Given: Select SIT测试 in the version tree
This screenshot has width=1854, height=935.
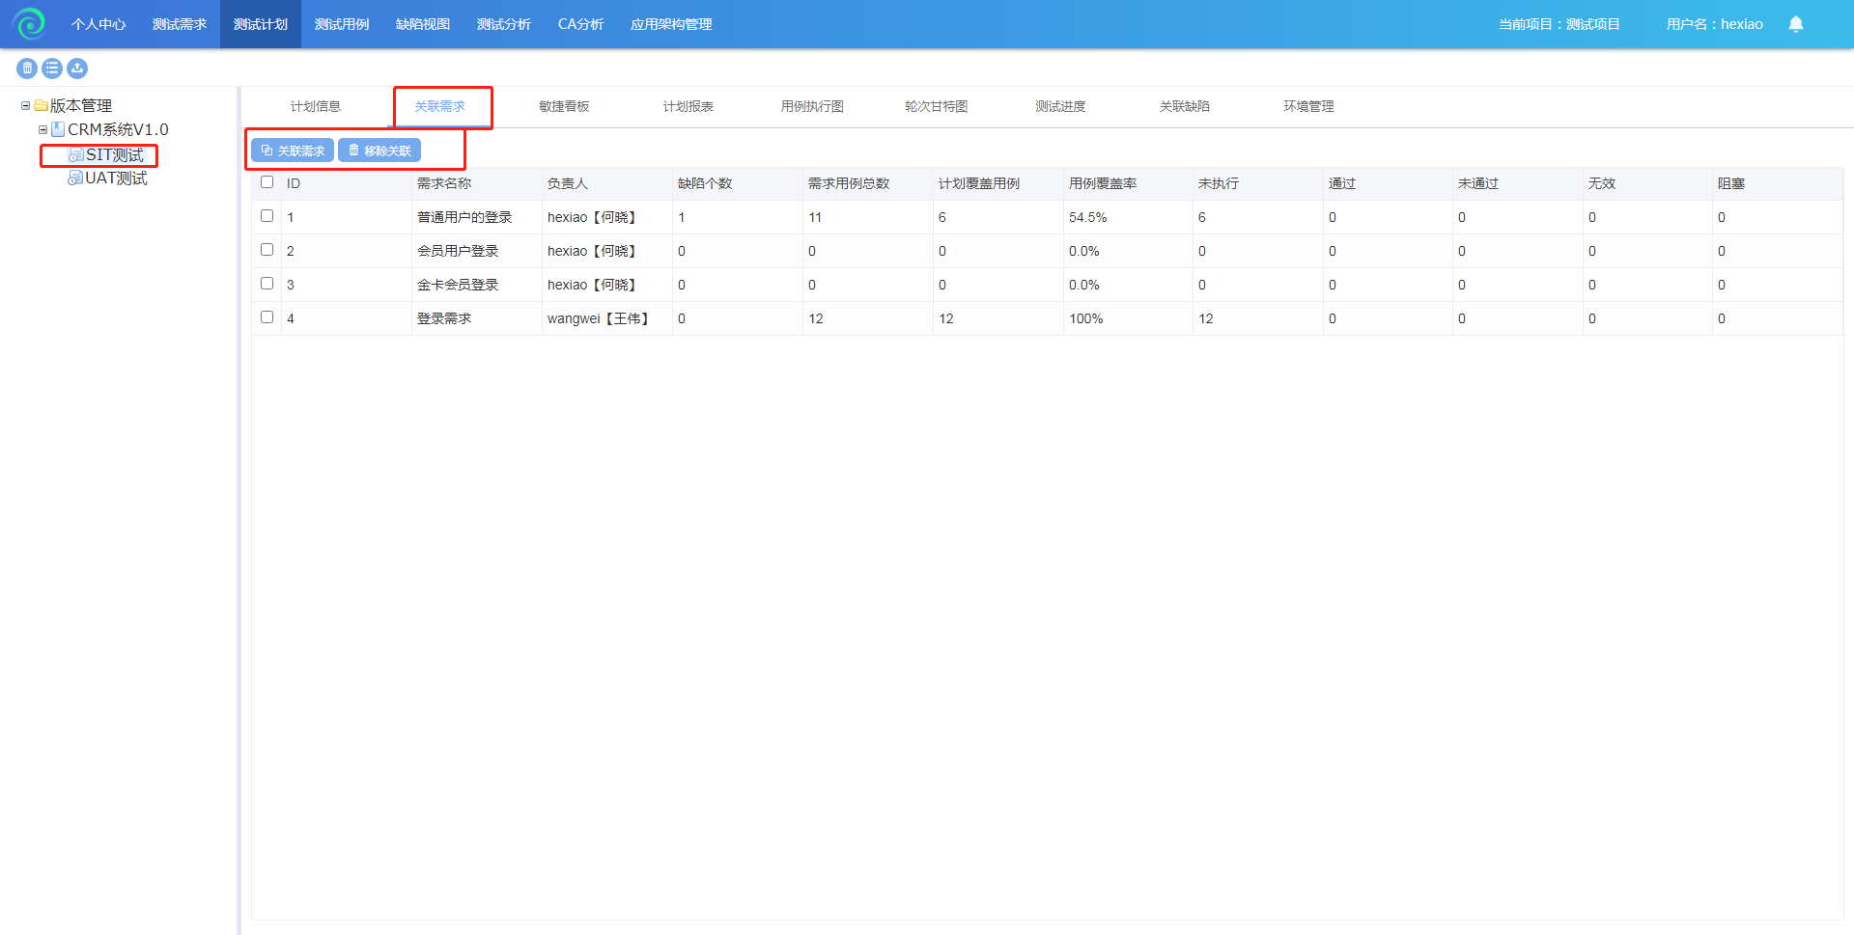Looking at the screenshot, I should click(114, 155).
